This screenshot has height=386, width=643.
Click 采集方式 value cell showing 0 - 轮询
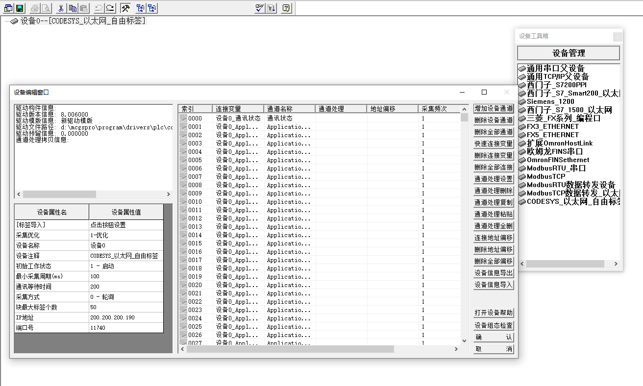coord(125,297)
